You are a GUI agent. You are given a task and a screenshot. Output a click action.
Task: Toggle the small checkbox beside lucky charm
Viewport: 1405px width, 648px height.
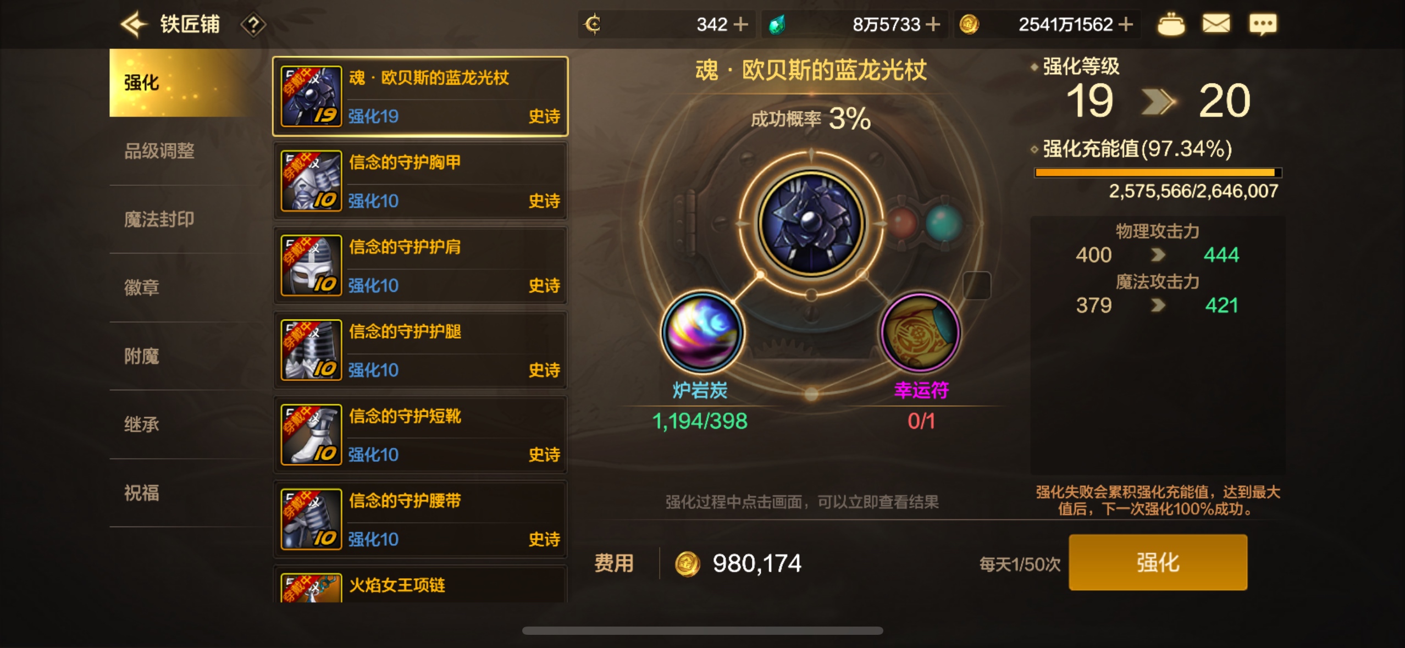tap(977, 285)
